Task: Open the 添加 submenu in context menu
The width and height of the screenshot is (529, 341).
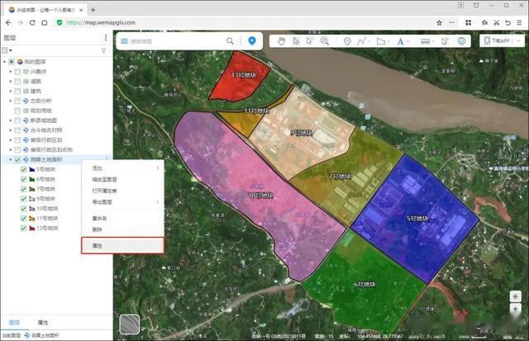Action: (123, 168)
